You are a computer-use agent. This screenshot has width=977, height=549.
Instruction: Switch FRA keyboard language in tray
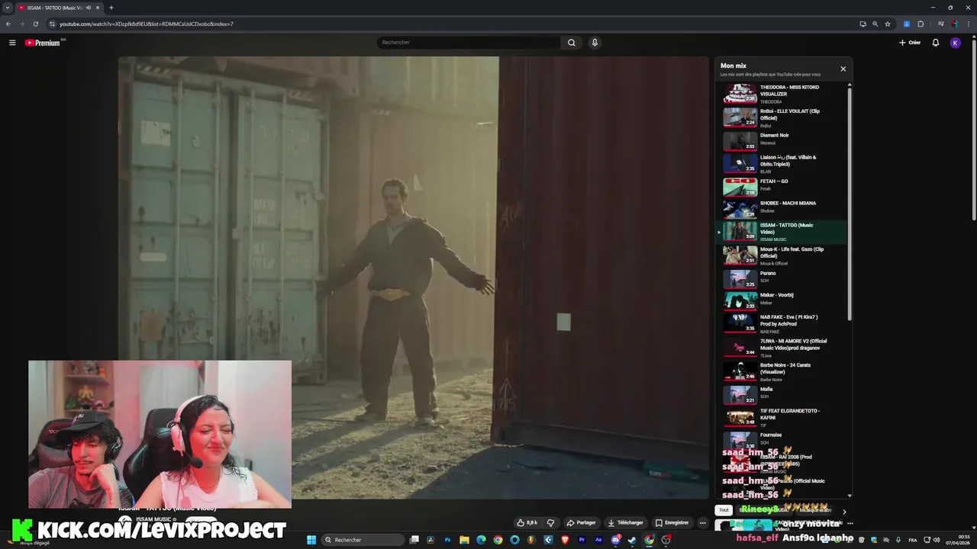(x=913, y=540)
